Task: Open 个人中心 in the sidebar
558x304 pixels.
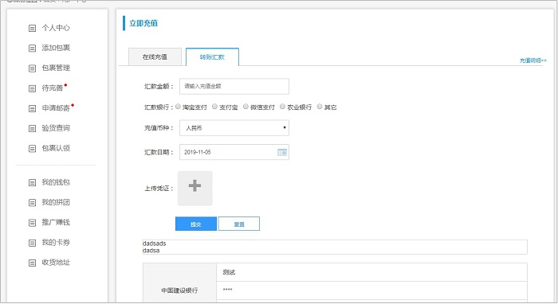Action: [56, 28]
